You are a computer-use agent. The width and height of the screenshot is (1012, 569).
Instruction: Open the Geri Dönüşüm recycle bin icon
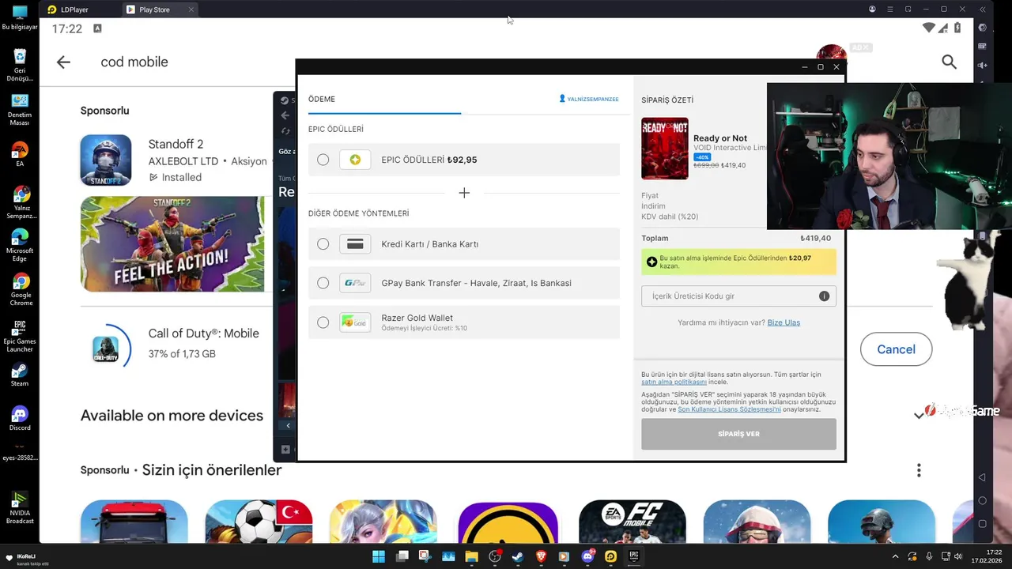click(20, 65)
